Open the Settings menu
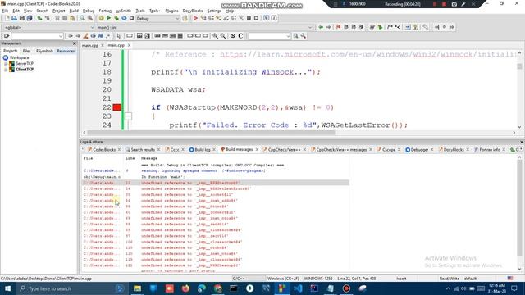 pyautogui.click(x=214, y=11)
